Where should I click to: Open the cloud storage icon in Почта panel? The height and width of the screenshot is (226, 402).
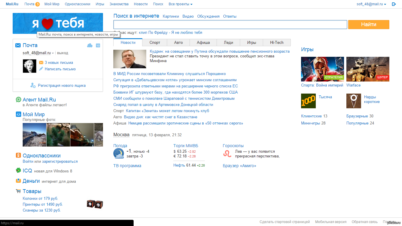[90, 45]
